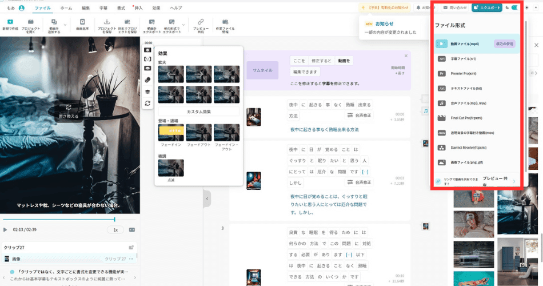Open the 字幕 tab
Viewport: 543px width, 286px height.
[x=103, y=8]
